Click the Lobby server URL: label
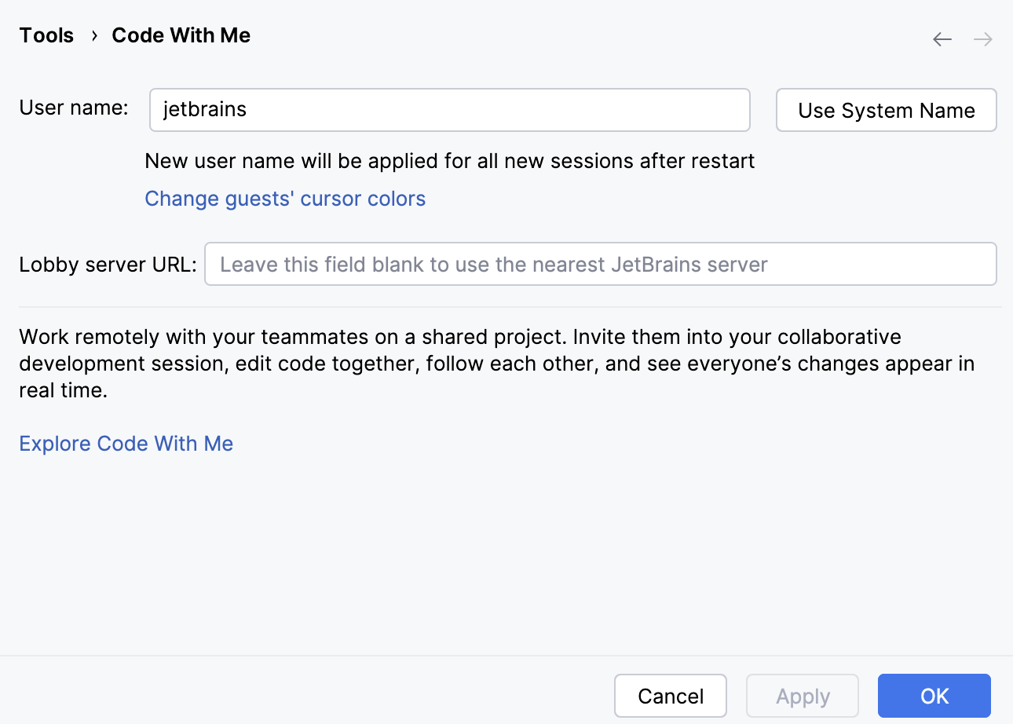 (107, 265)
